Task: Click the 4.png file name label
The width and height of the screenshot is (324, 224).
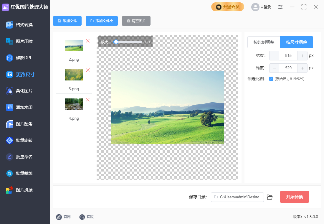Action: point(74,118)
